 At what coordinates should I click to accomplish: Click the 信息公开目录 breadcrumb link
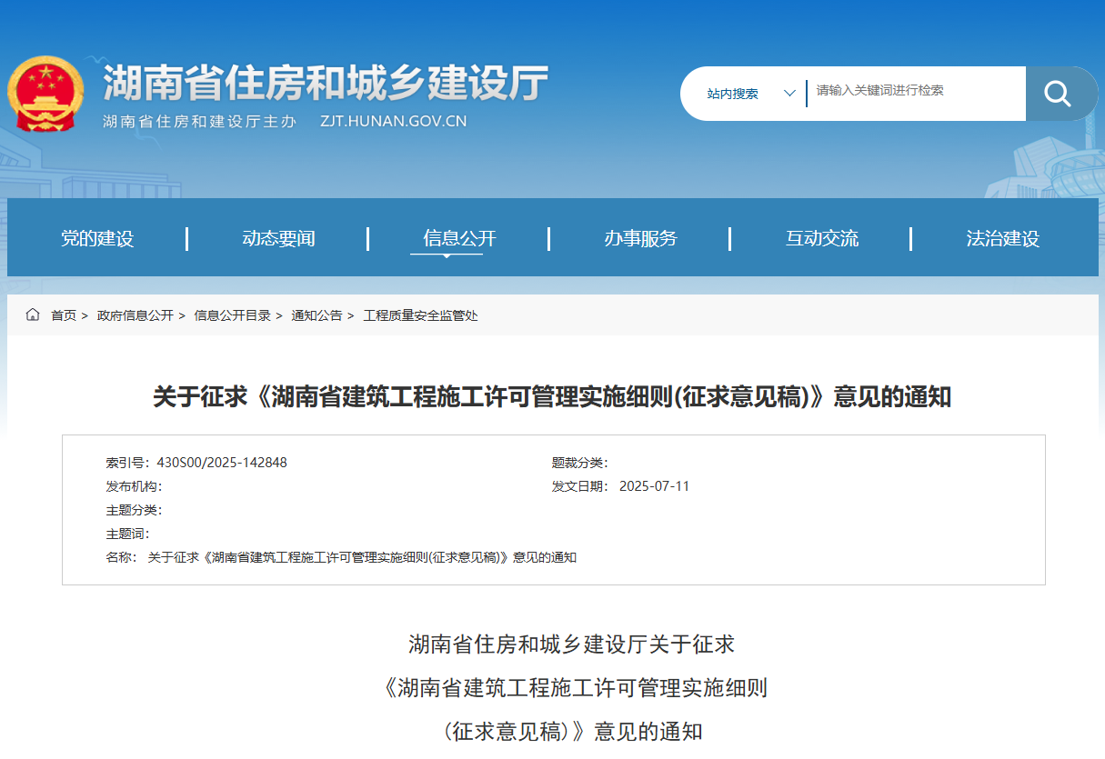(235, 315)
